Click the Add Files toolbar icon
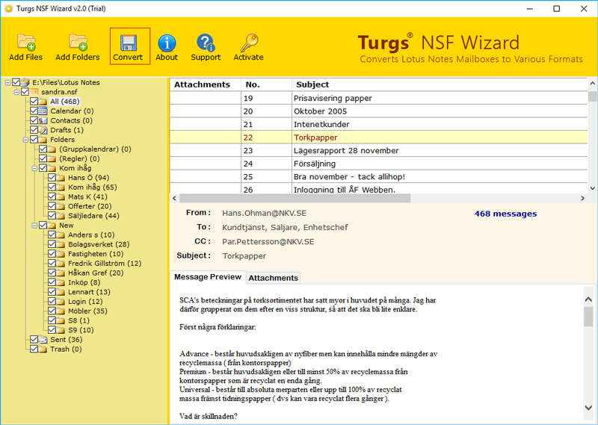 (x=26, y=43)
